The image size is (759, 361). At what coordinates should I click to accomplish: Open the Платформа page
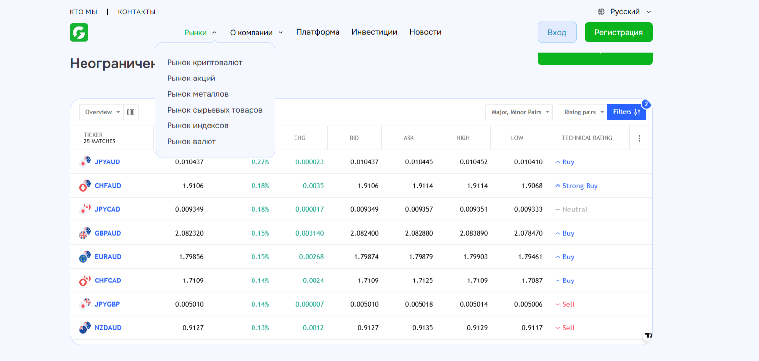pos(318,32)
